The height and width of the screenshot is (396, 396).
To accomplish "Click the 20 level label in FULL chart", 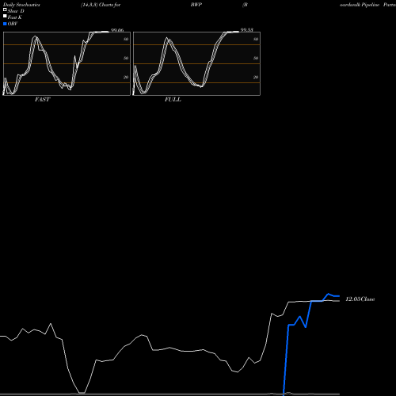I will [256, 77].
